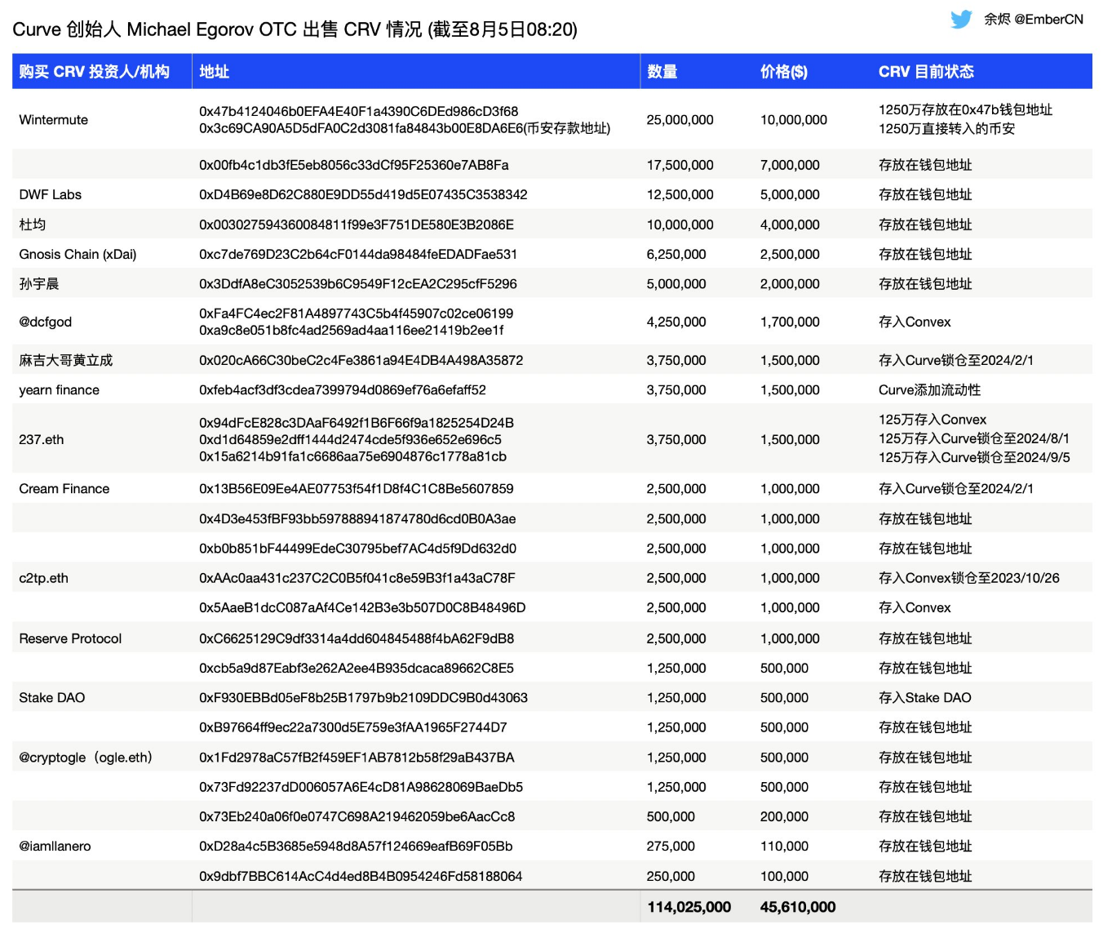
Task: Select the @cryptogle (ogle.eth) cell
Action: (x=86, y=758)
